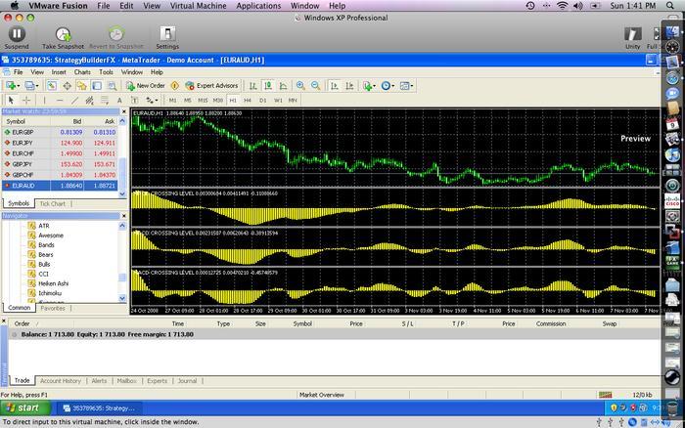This screenshot has height=428, width=685.
Task: Open MetaEditor with the yellow diamond icon
Action: [x=175, y=86]
